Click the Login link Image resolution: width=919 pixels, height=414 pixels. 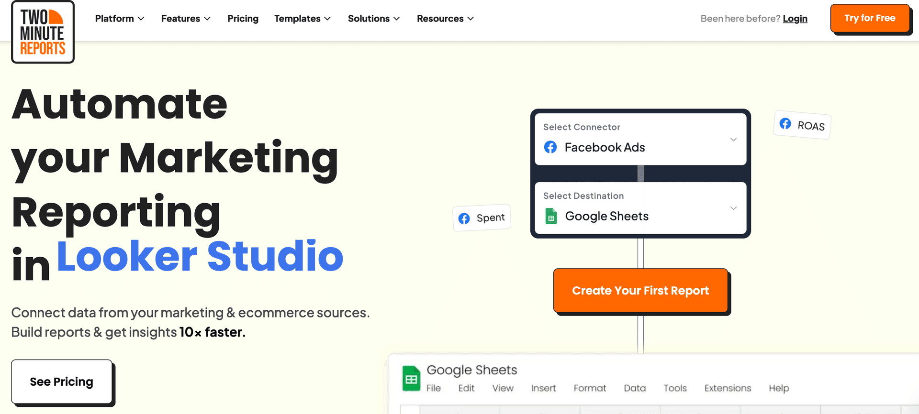[795, 19]
